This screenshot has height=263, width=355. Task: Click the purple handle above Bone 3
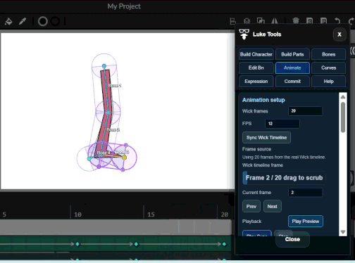[126, 146]
